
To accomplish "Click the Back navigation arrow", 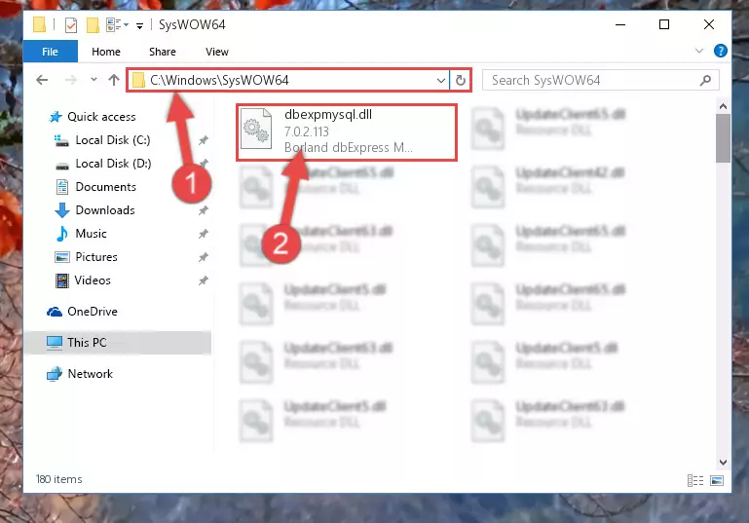I will [42, 80].
